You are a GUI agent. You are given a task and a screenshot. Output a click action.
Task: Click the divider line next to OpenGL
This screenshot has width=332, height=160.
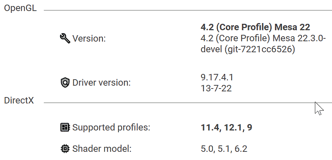(188, 10)
